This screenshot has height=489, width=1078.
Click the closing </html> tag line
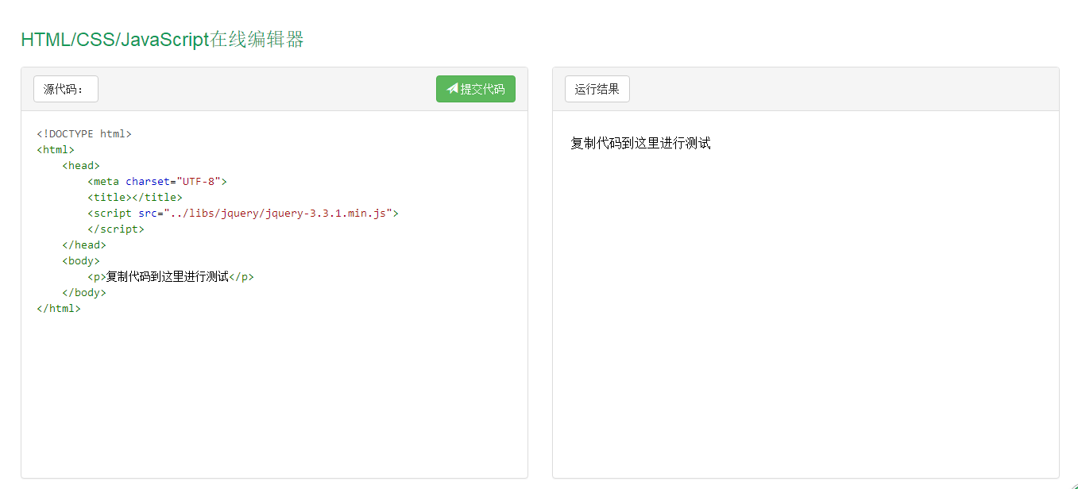(59, 308)
